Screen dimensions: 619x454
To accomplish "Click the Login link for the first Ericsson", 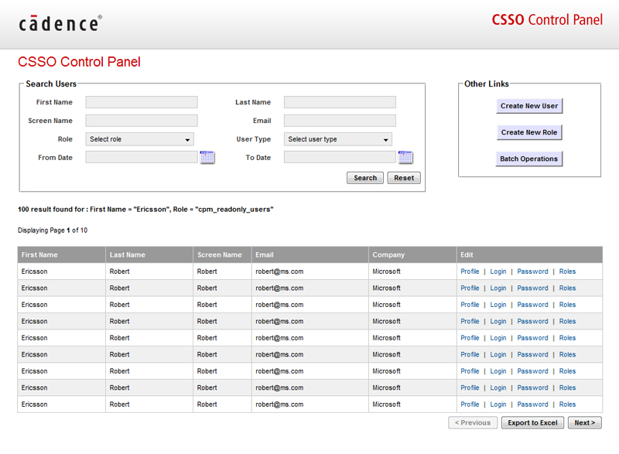I will click(x=498, y=271).
